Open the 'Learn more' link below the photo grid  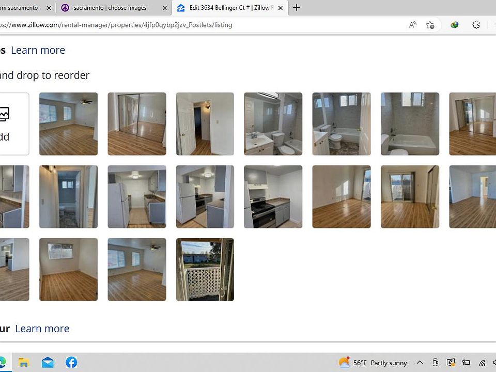tap(42, 329)
